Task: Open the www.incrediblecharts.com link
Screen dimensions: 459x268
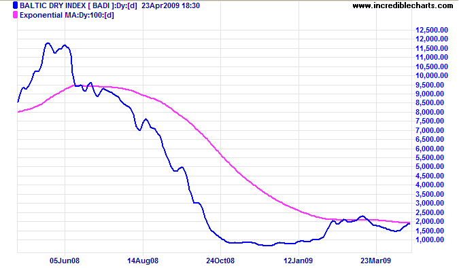Action: click(403, 5)
